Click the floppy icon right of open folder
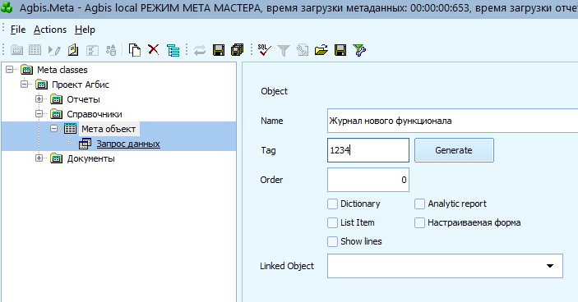The height and width of the screenshot is (302, 578). click(340, 50)
